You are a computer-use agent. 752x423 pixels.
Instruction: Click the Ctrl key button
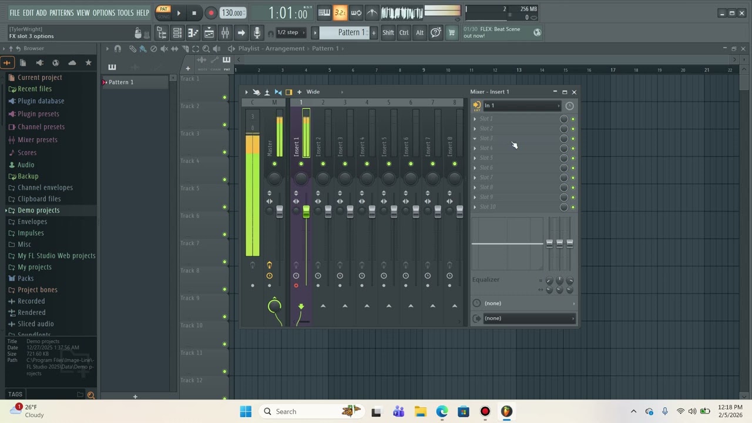[404, 33]
